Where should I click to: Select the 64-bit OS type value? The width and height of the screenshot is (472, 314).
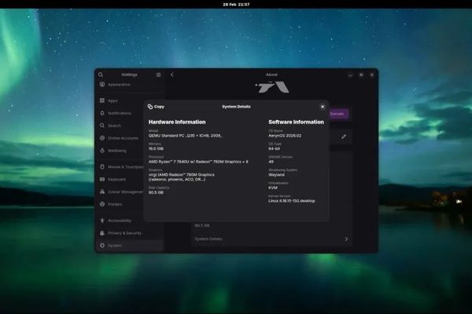[275, 148]
